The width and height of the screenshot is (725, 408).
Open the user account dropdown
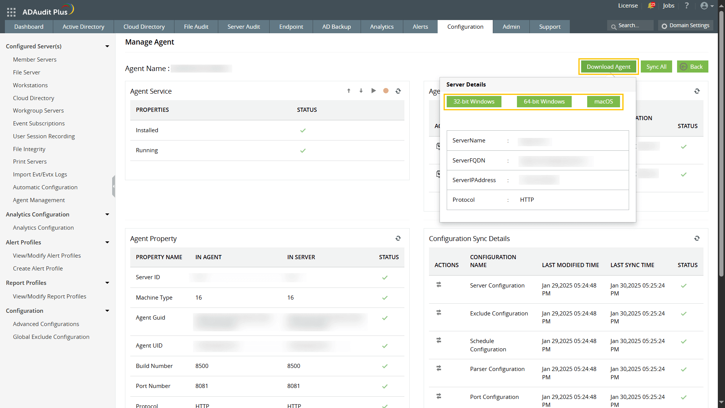(x=707, y=6)
